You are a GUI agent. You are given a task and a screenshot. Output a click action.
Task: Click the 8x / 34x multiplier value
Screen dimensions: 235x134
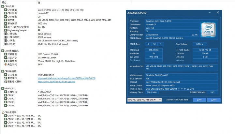(41, 27)
